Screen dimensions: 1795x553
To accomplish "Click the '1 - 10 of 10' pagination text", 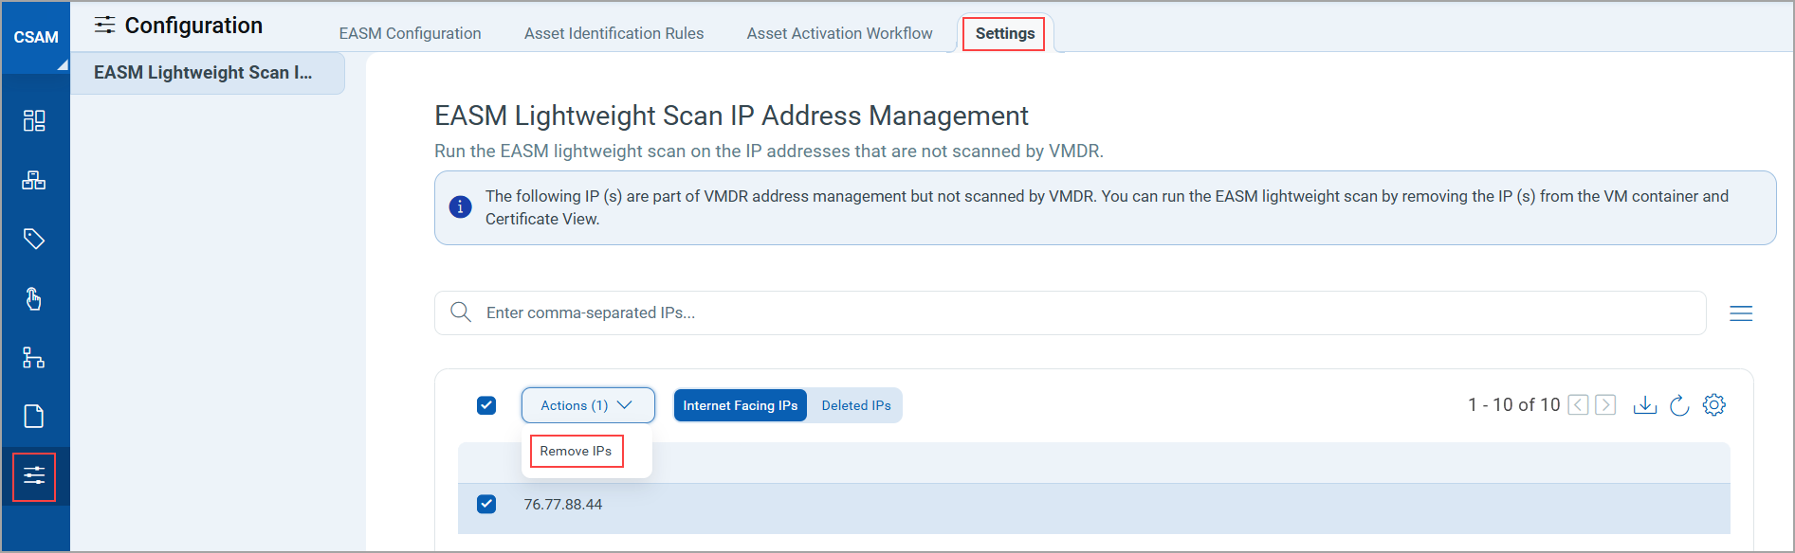I will (1513, 405).
